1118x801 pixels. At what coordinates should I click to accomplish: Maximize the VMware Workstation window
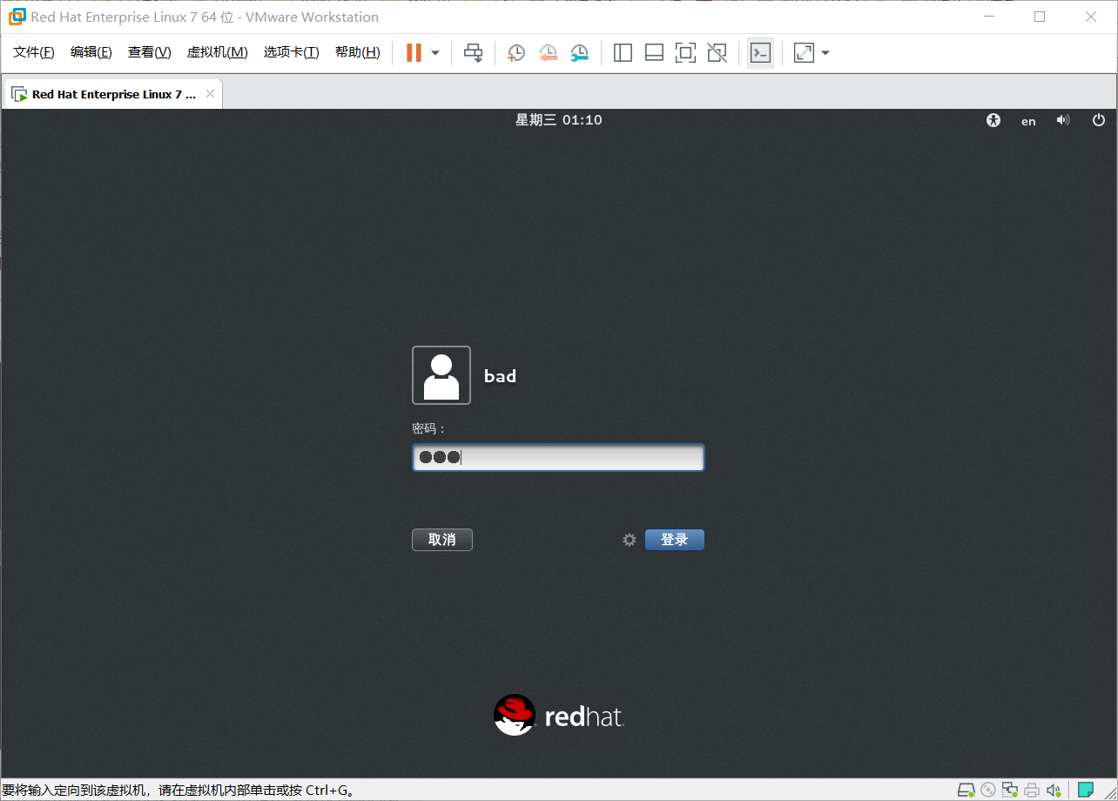tap(1040, 17)
